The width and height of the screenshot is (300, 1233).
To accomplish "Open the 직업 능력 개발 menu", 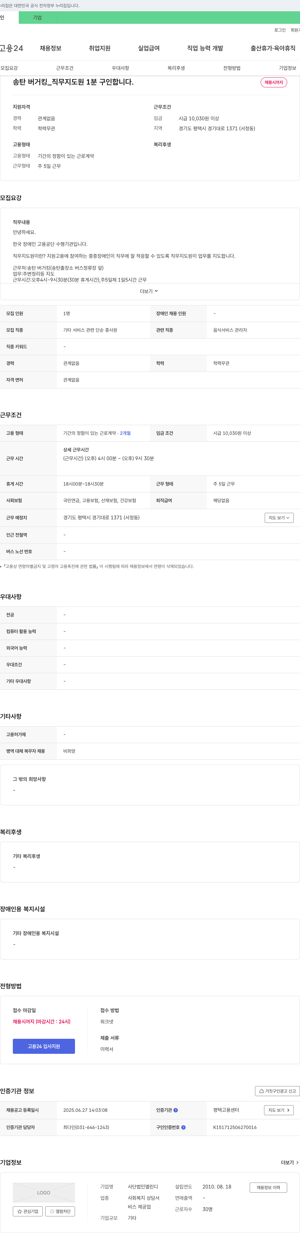I will (205, 48).
